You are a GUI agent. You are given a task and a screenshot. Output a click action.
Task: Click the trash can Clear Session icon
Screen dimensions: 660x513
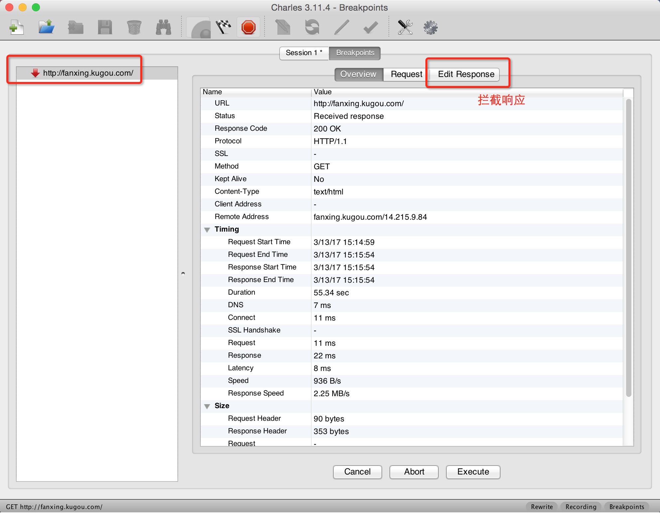tap(134, 27)
